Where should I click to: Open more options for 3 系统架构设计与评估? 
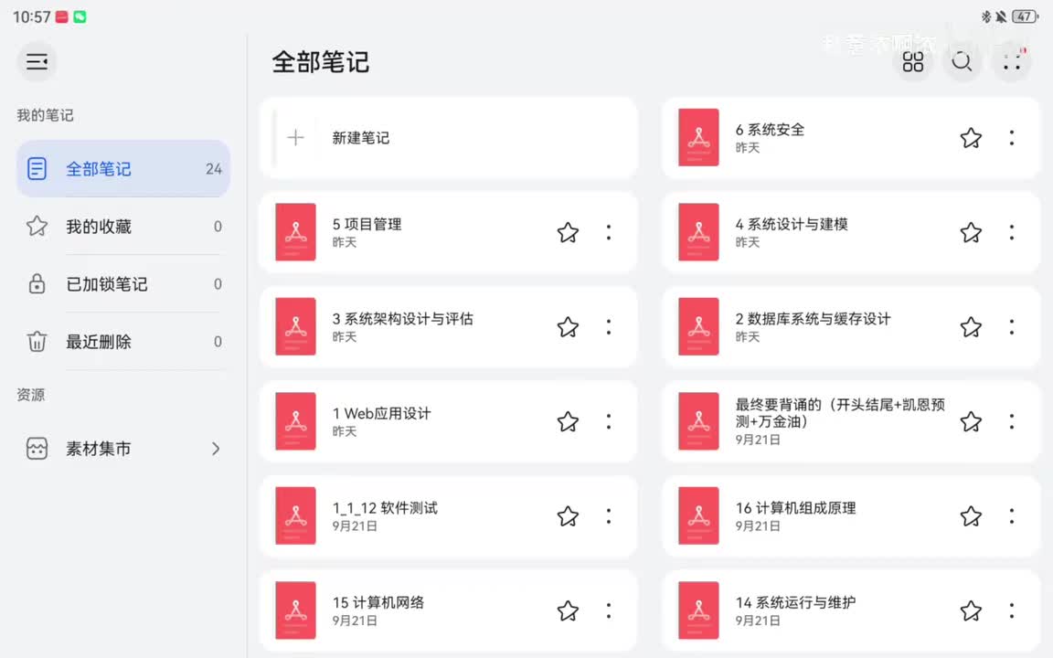[x=609, y=327]
